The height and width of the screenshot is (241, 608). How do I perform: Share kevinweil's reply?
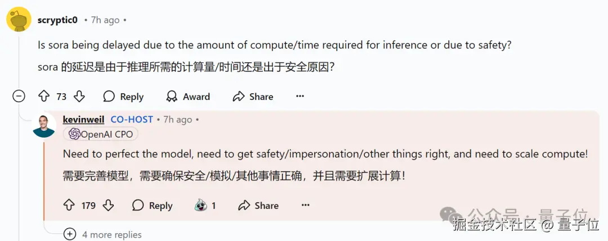coord(258,206)
